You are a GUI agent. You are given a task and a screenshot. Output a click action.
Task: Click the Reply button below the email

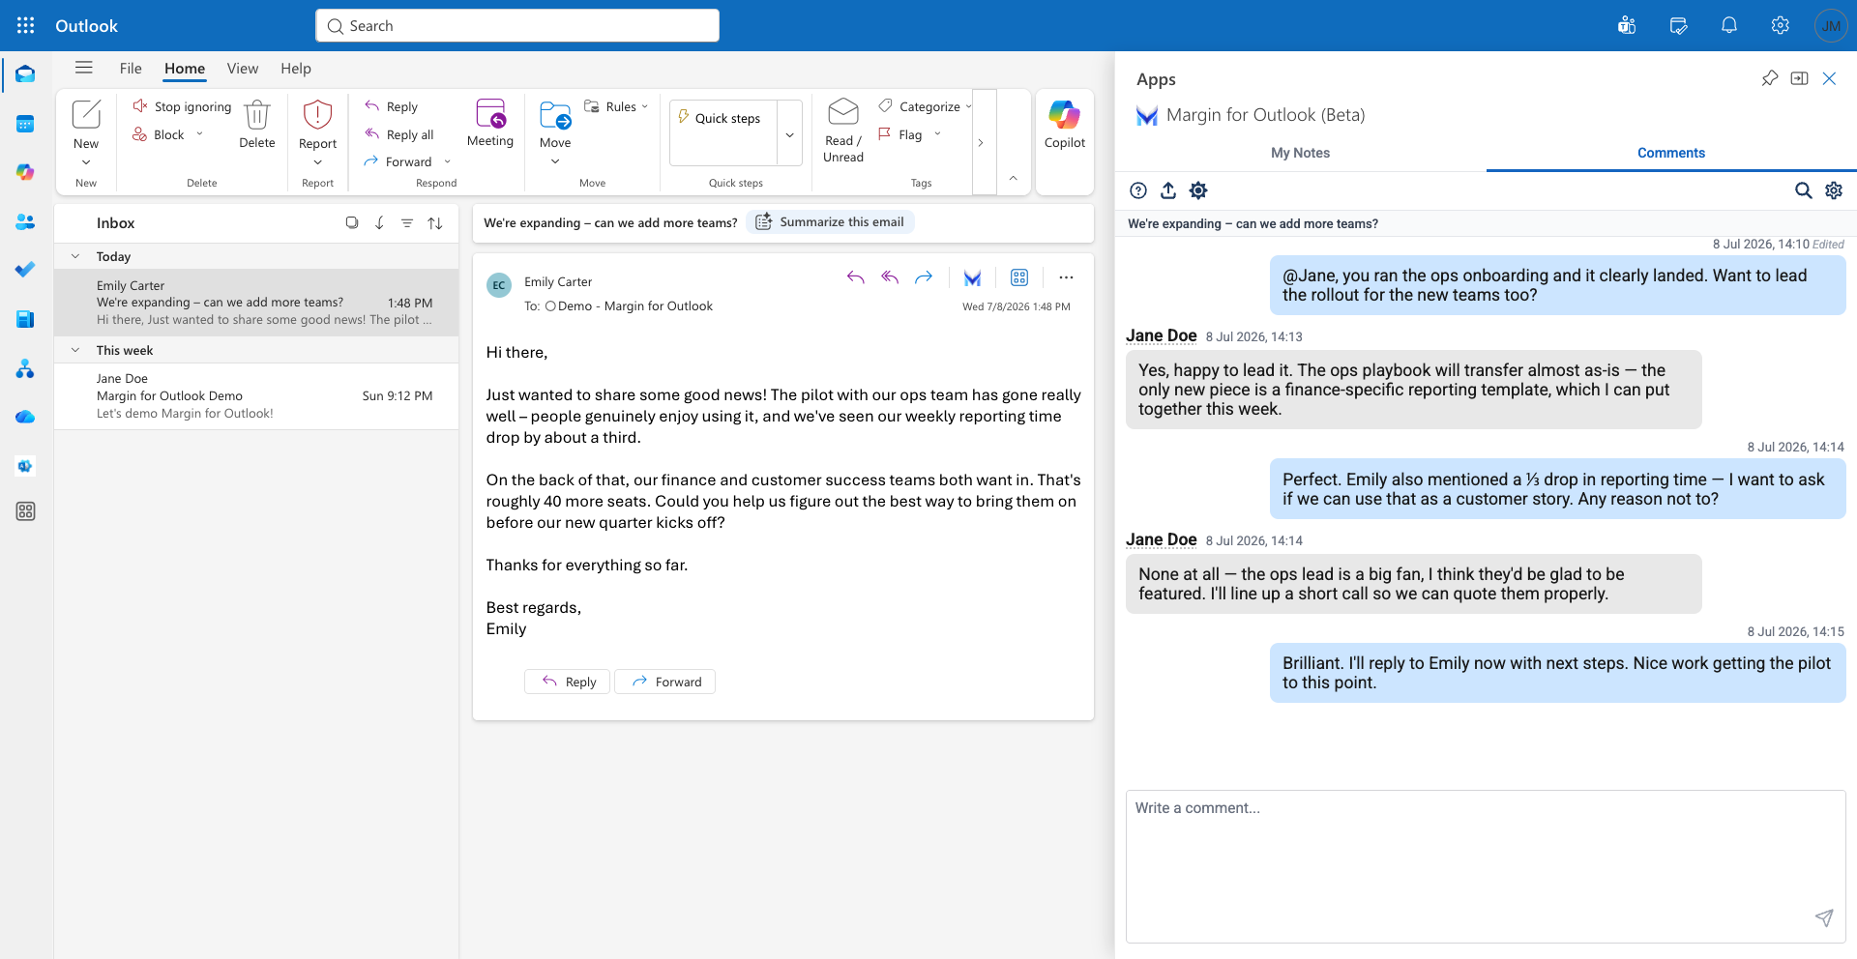(568, 682)
